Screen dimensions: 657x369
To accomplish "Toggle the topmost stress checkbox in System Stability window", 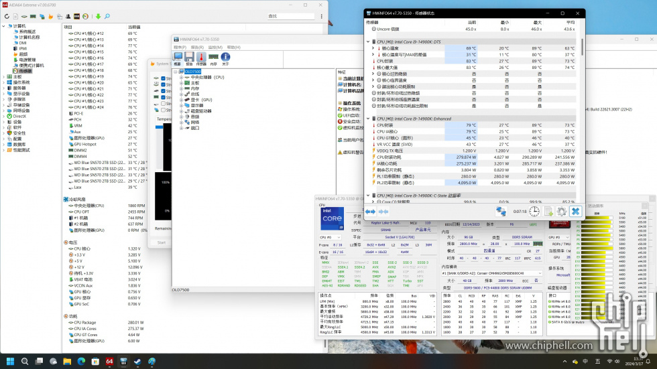I will coord(164,78).
